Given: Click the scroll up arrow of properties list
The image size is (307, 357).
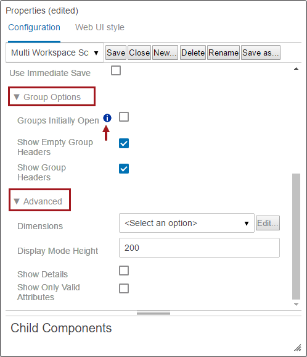Looking at the screenshot, I should [296, 69].
